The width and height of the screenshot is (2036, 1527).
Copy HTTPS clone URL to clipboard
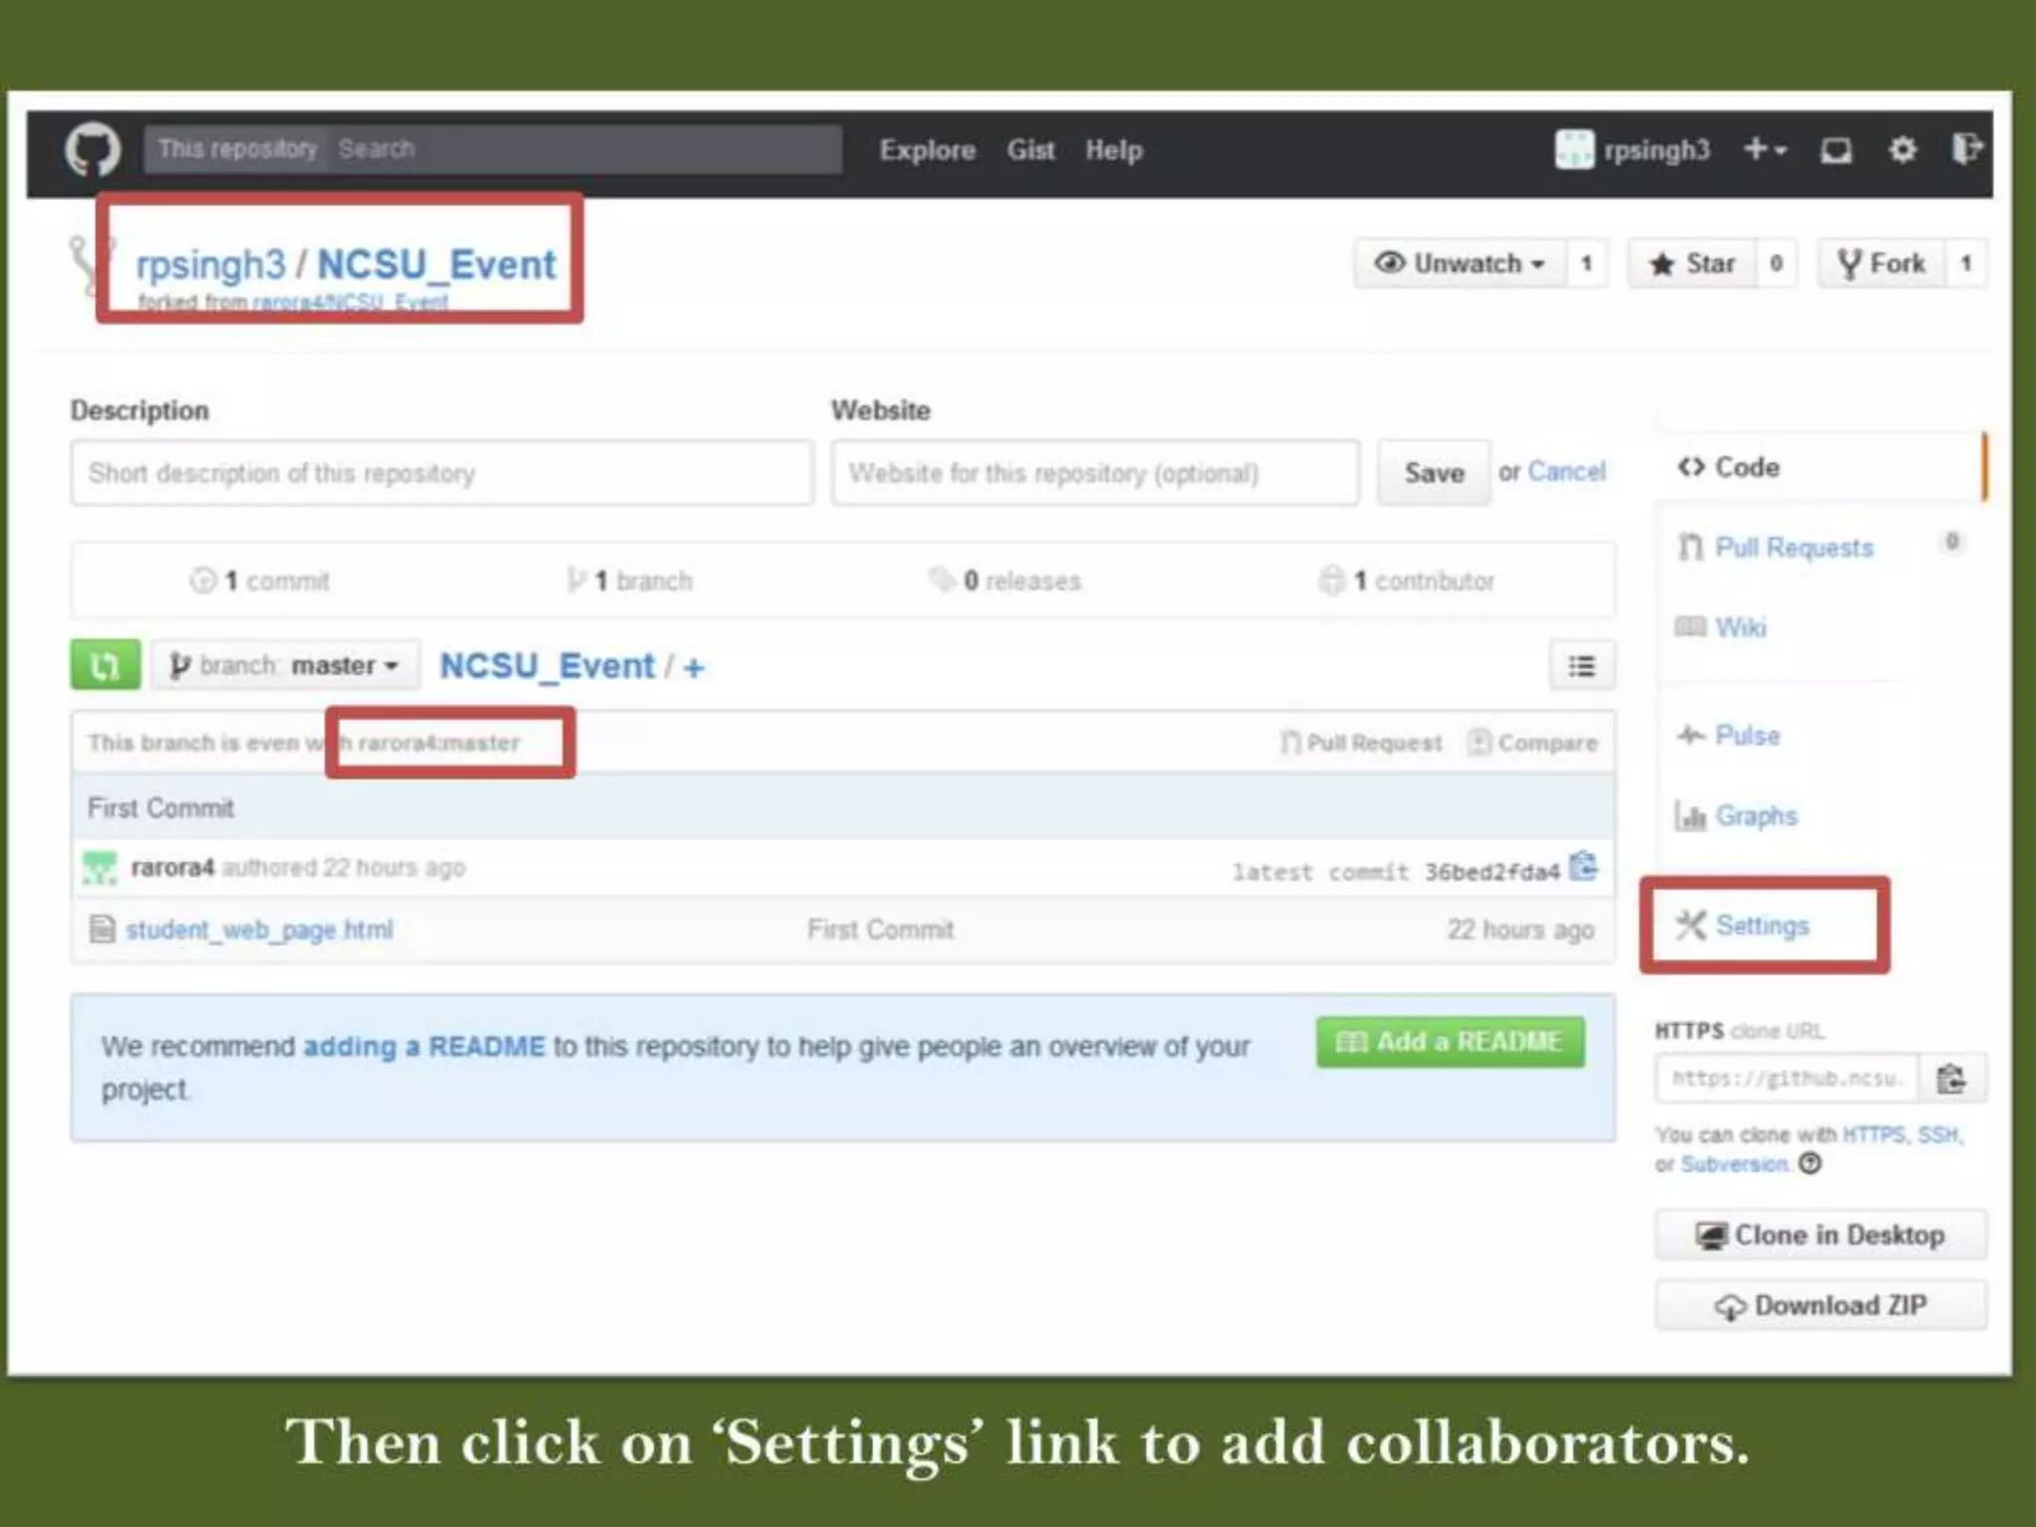tap(1951, 1079)
